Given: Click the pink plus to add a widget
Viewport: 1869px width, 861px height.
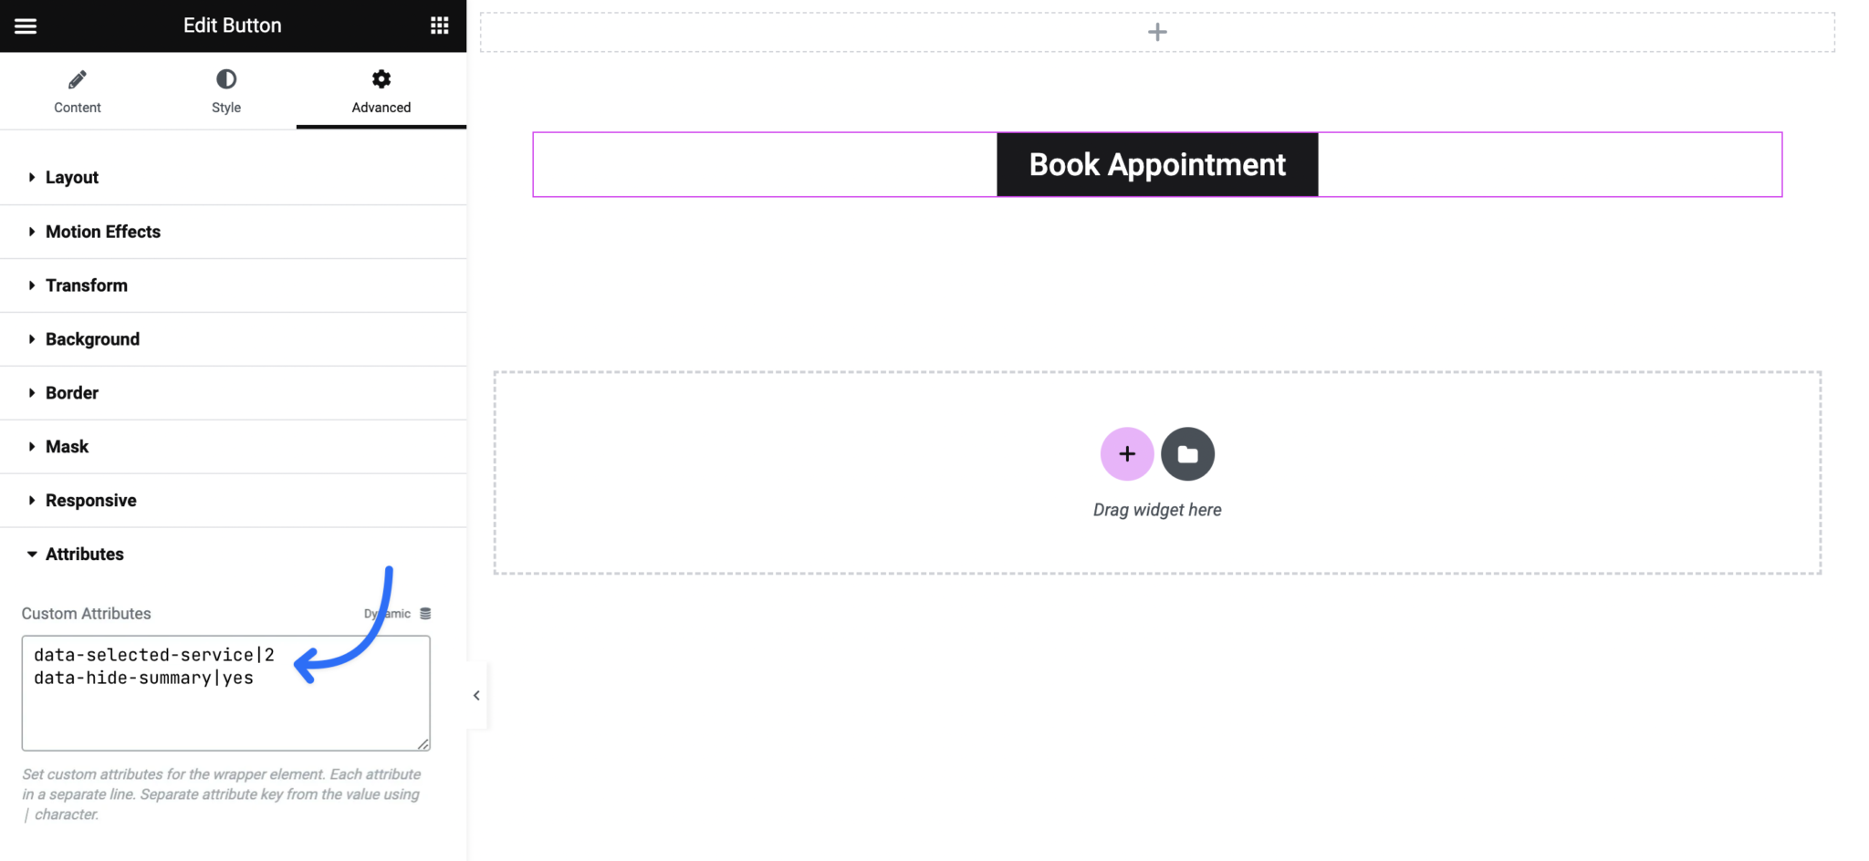Looking at the screenshot, I should pos(1126,453).
